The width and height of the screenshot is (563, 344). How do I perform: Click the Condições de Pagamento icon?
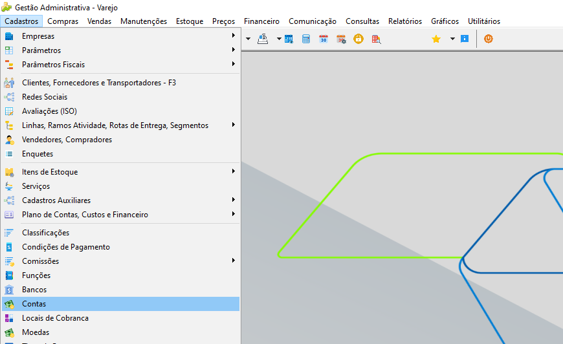[x=9, y=247]
